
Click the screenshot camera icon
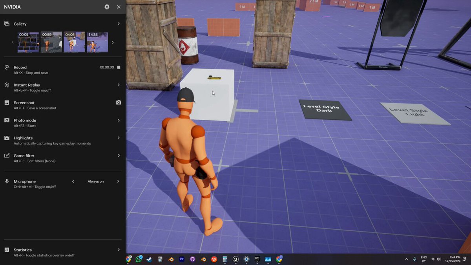click(x=119, y=102)
